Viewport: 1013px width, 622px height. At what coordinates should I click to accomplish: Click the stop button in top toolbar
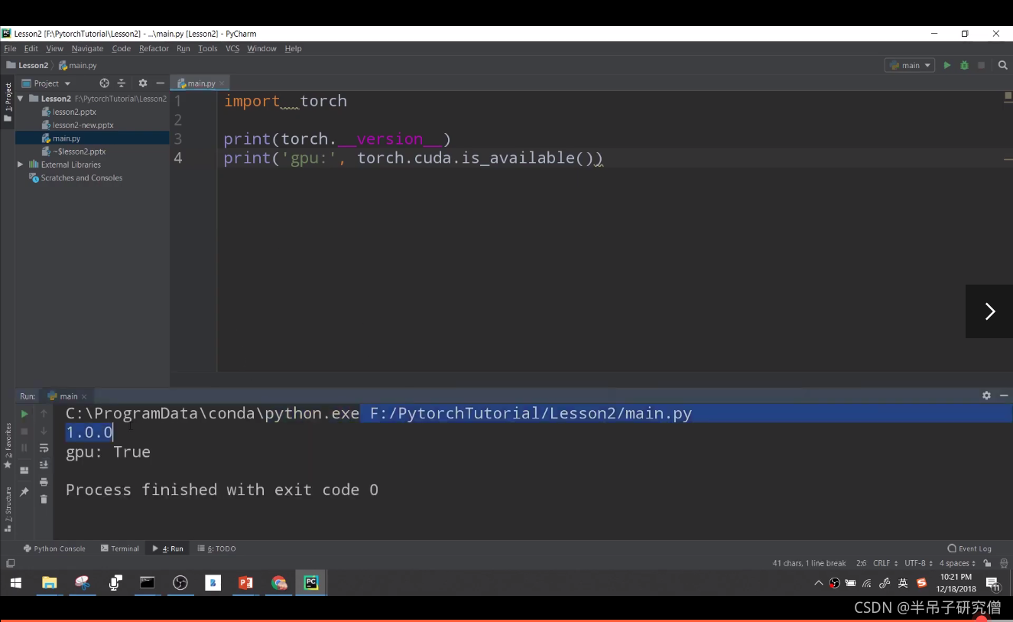pos(982,65)
